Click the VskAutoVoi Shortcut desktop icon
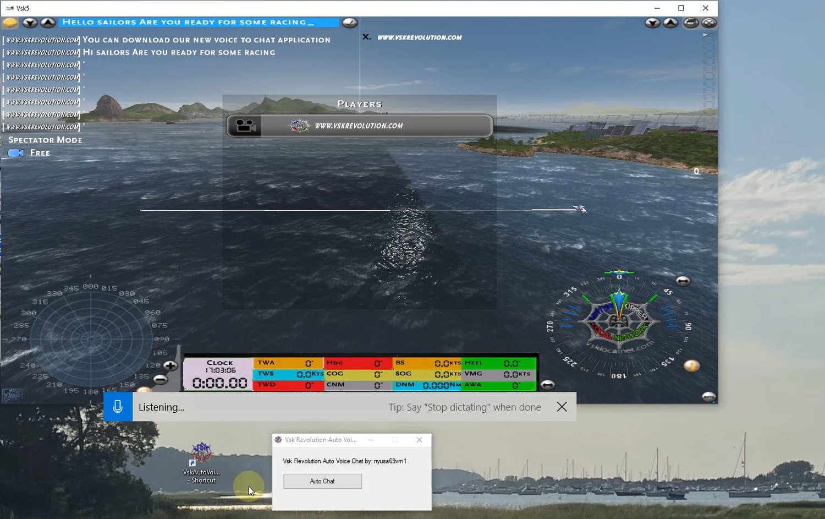This screenshot has width=825, height=519. click(x=201, y=463)
